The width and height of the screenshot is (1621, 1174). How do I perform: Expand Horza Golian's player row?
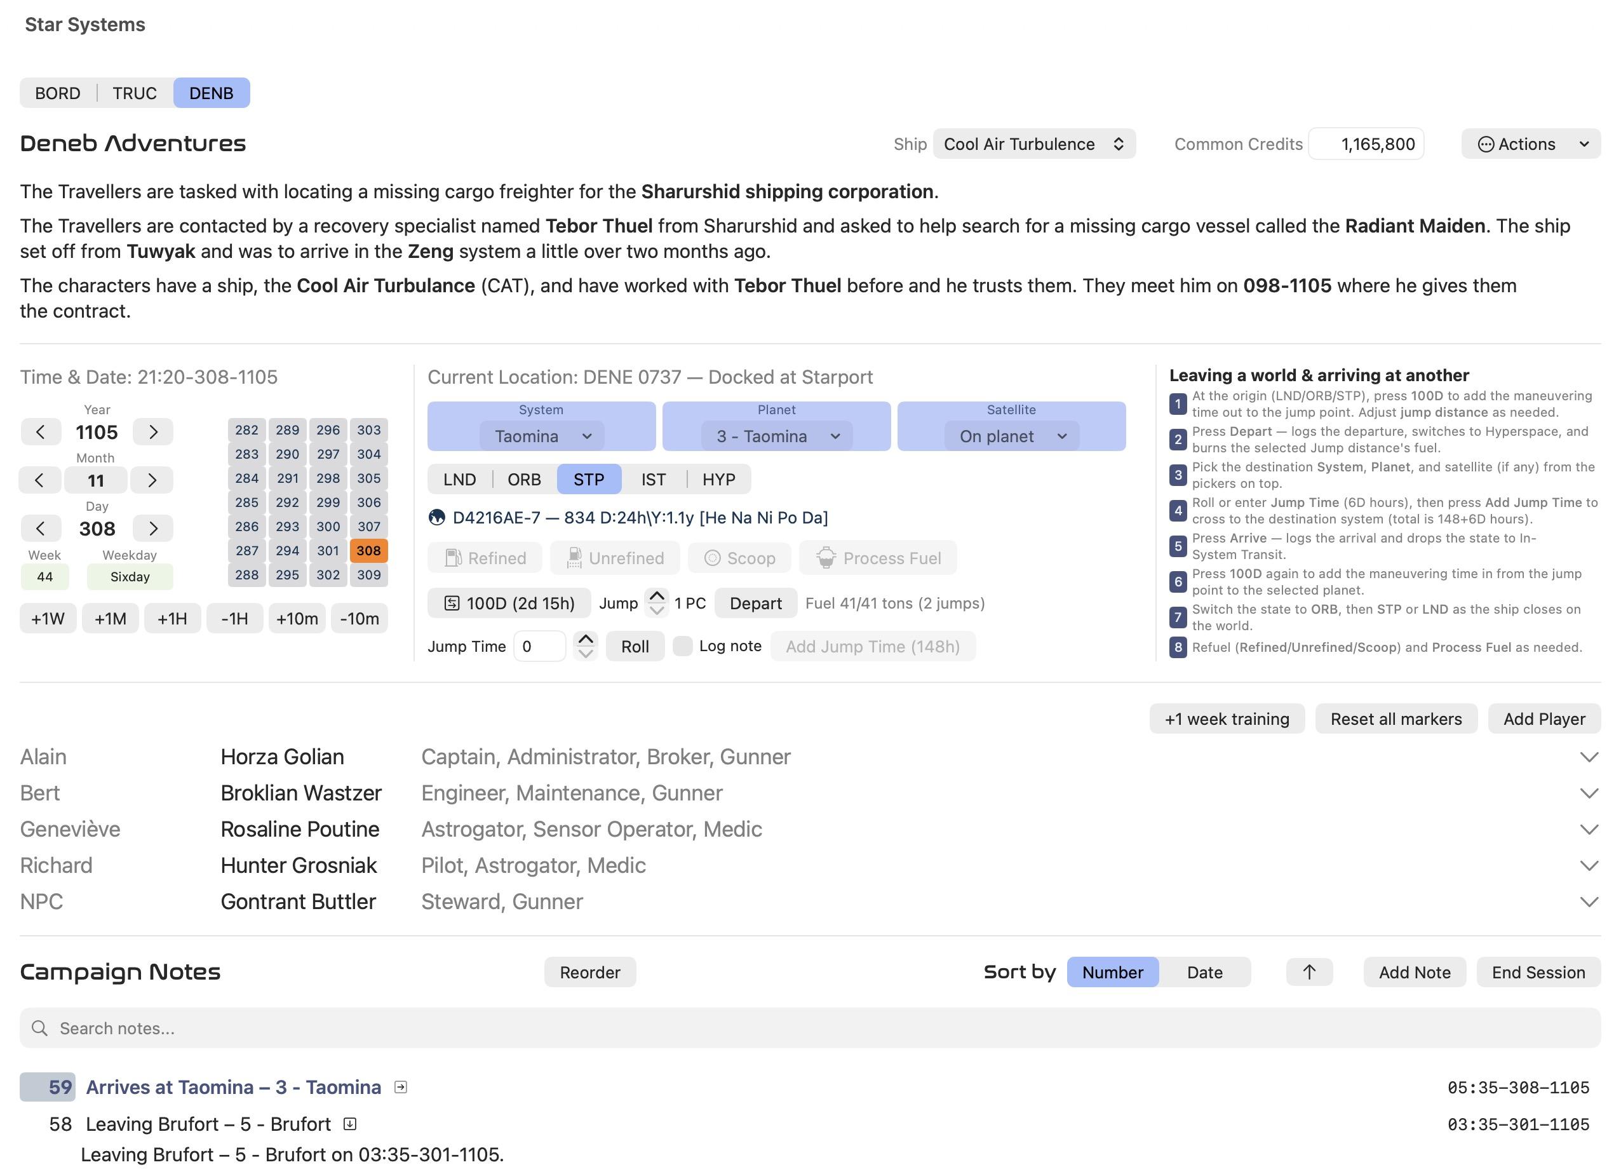click(1589, 757)
